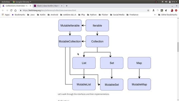Open the Activities overview
The width and height of the screenshot is (179, 101).
(x=6, y=2)
